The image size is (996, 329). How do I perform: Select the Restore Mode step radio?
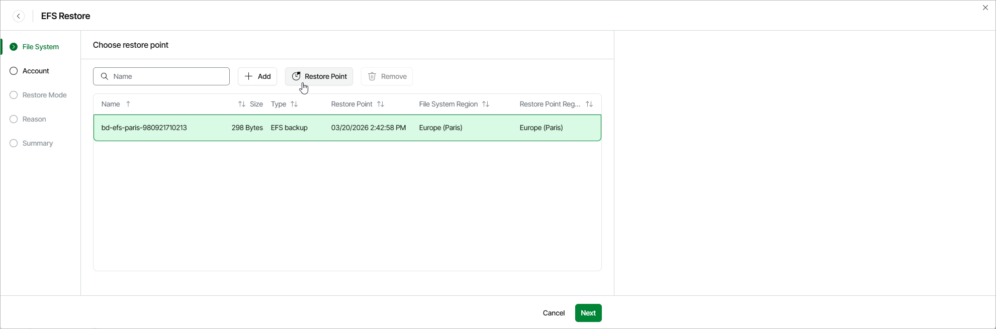click(14, 95)
